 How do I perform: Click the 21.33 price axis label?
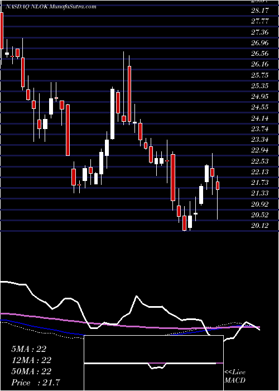coord(260,194)
